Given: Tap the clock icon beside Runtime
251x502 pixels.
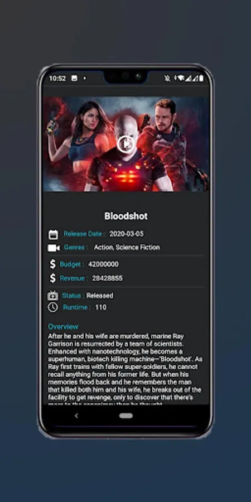Looking at the screenshot, I should coord(53,307).
